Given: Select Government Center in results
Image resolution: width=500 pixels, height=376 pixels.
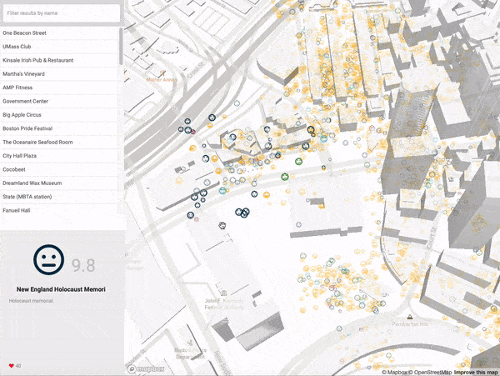Looking at the screenshot, I should (x=60, y=101).
